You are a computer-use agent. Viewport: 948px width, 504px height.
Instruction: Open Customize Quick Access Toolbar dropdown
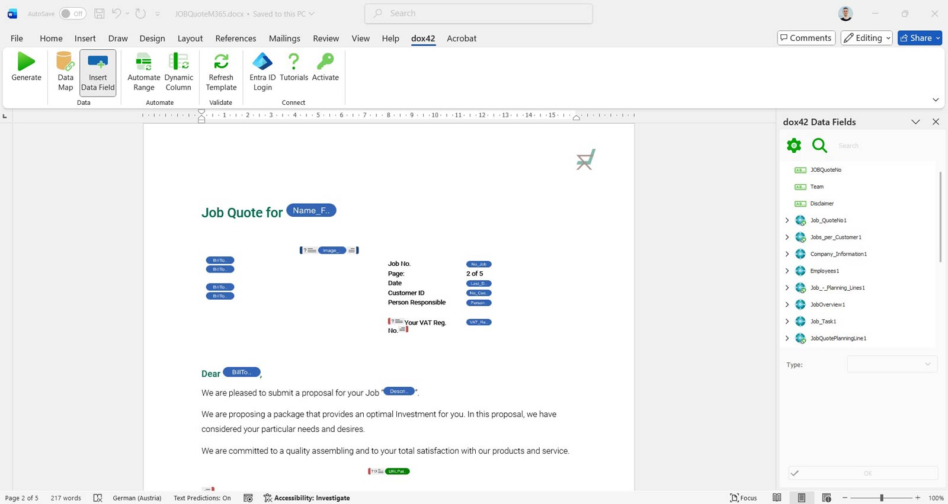[158, 14]
